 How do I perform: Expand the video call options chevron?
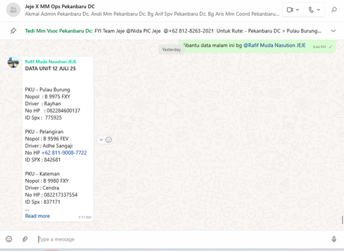[297, 10]
